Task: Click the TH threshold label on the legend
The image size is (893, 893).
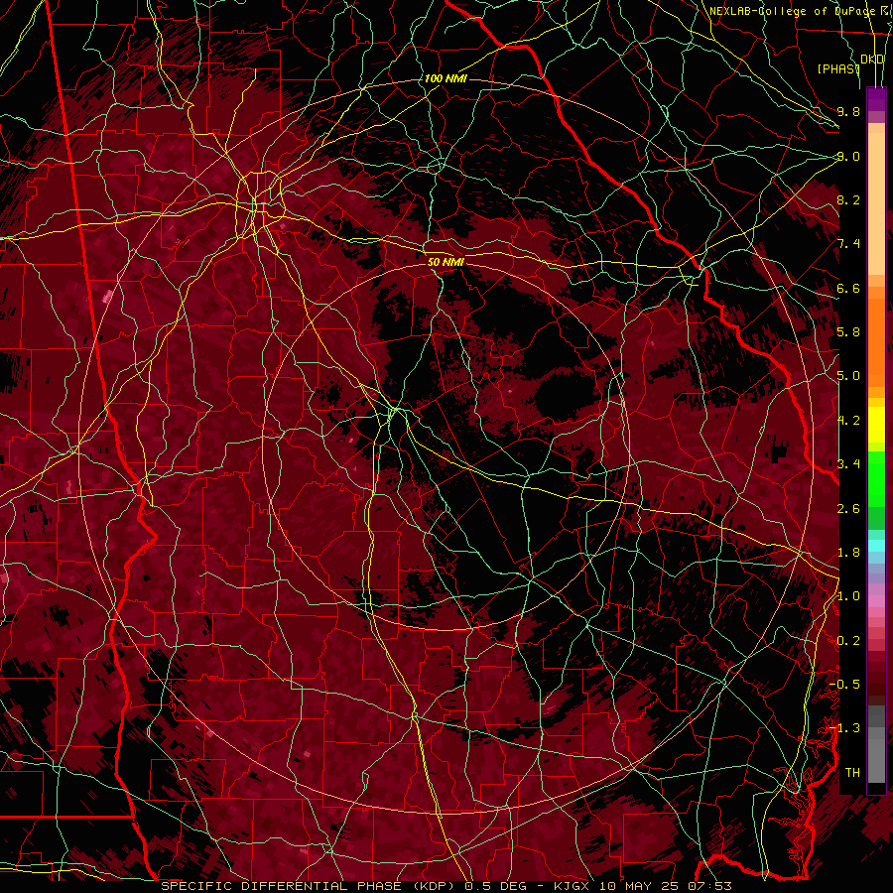Action: pyautogui.click(x=852, y=773)
